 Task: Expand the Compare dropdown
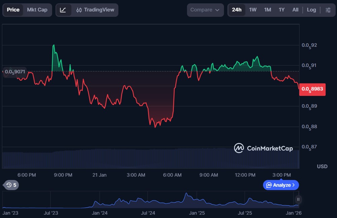205,10
